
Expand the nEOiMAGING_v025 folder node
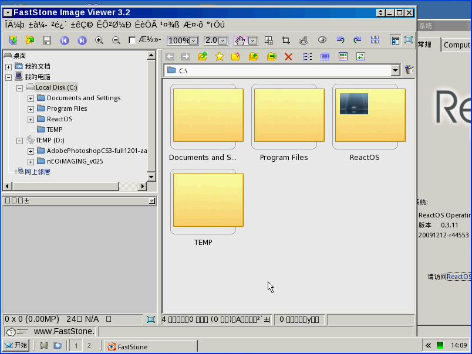[x=31, y=162]
